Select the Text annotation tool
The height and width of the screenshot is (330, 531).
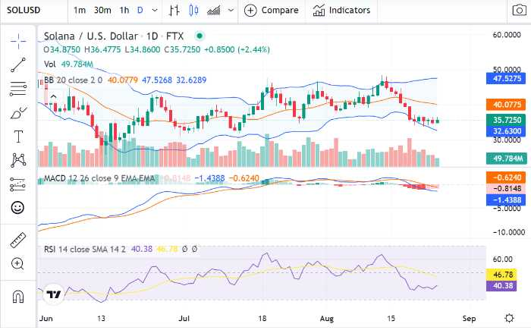tap(18, 137)
